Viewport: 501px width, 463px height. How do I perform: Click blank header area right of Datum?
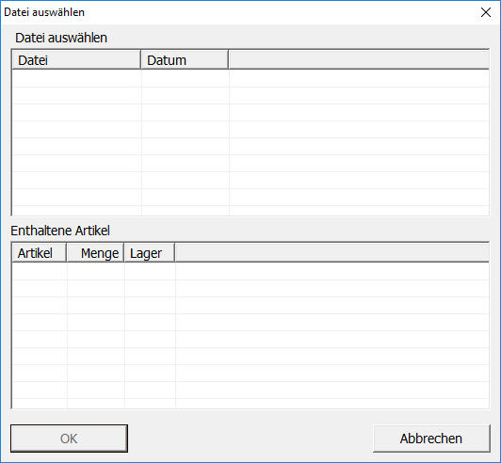tap(359, 59)
